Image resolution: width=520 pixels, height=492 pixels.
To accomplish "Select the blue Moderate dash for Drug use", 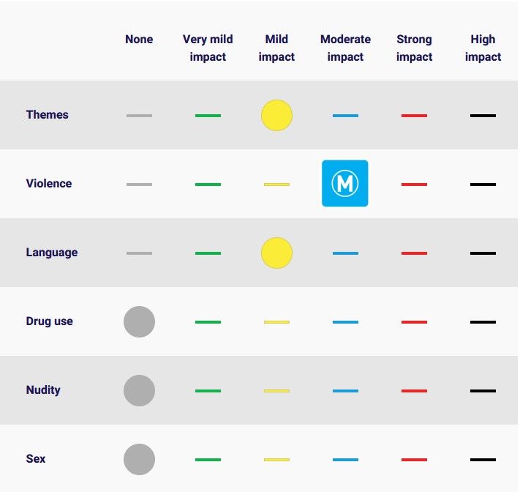I will [x=345, y=322].
